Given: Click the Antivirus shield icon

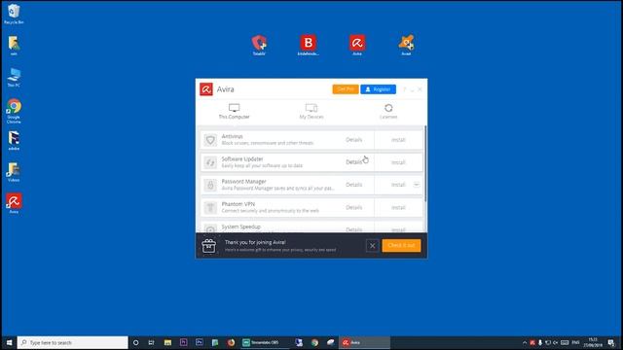Looking at the screenshot, I should pyautogui.click(x=210, y=140).
